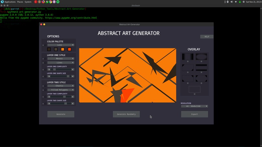The height and width of the screenshot is (147, 262).
Task: Click the Layer One Complexity slider handle
Action: click(55, 69)
